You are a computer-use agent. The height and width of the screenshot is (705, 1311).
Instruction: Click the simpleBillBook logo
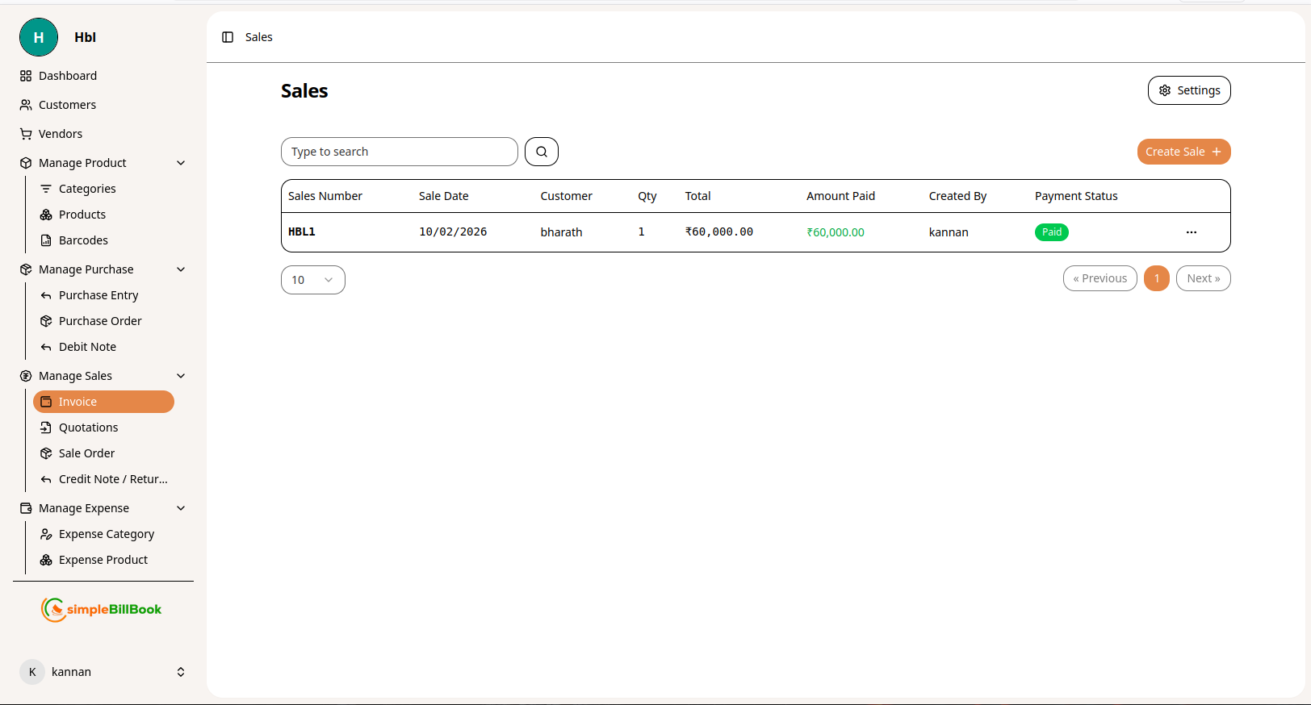102,610
